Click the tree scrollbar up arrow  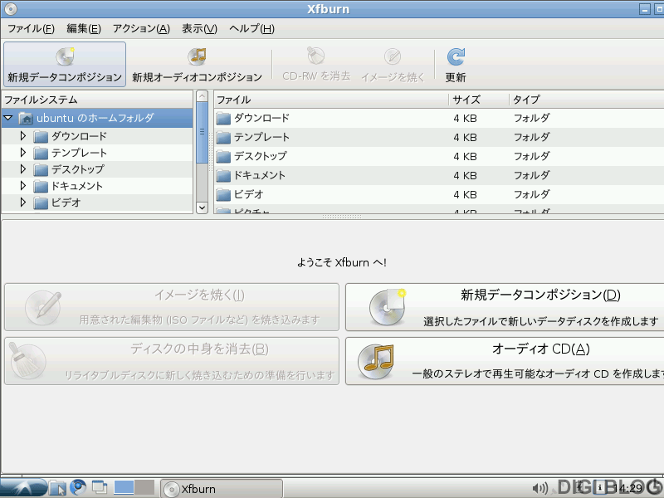[x=203, y=96]
